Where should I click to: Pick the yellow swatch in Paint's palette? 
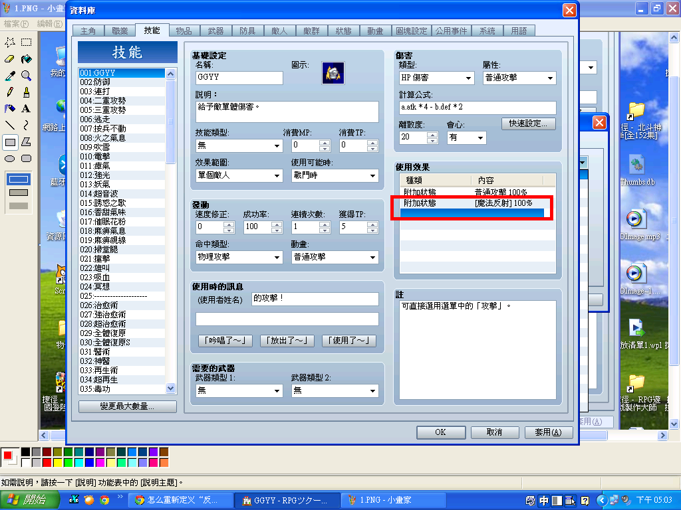coord(57,462)
